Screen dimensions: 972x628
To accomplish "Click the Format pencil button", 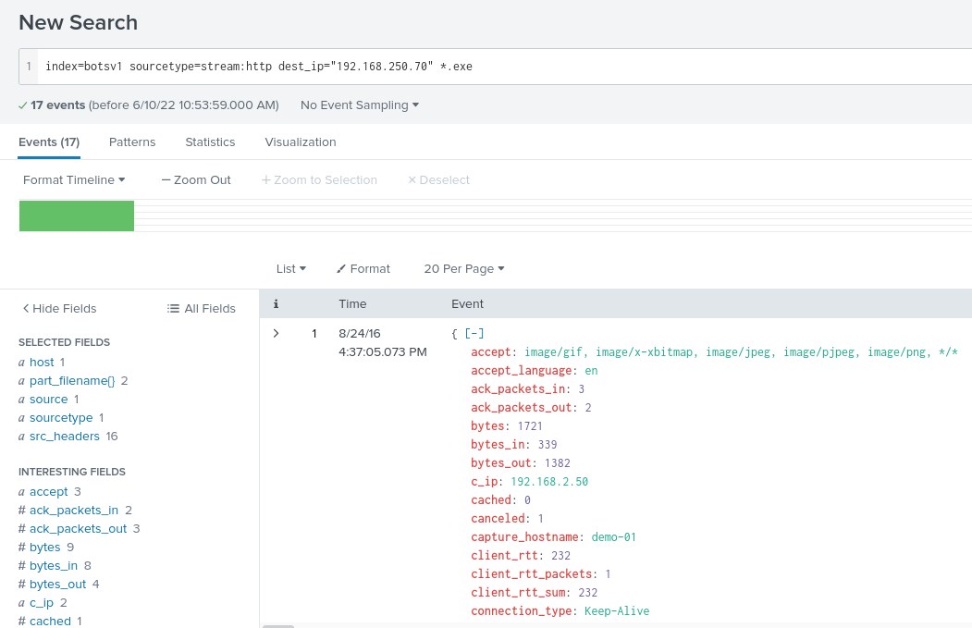I will [x=363, y=268].
